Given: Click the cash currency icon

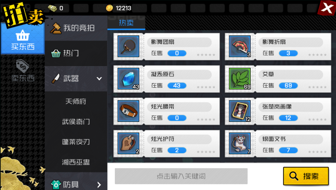Looking at the screenshot, I should (52, 8).
